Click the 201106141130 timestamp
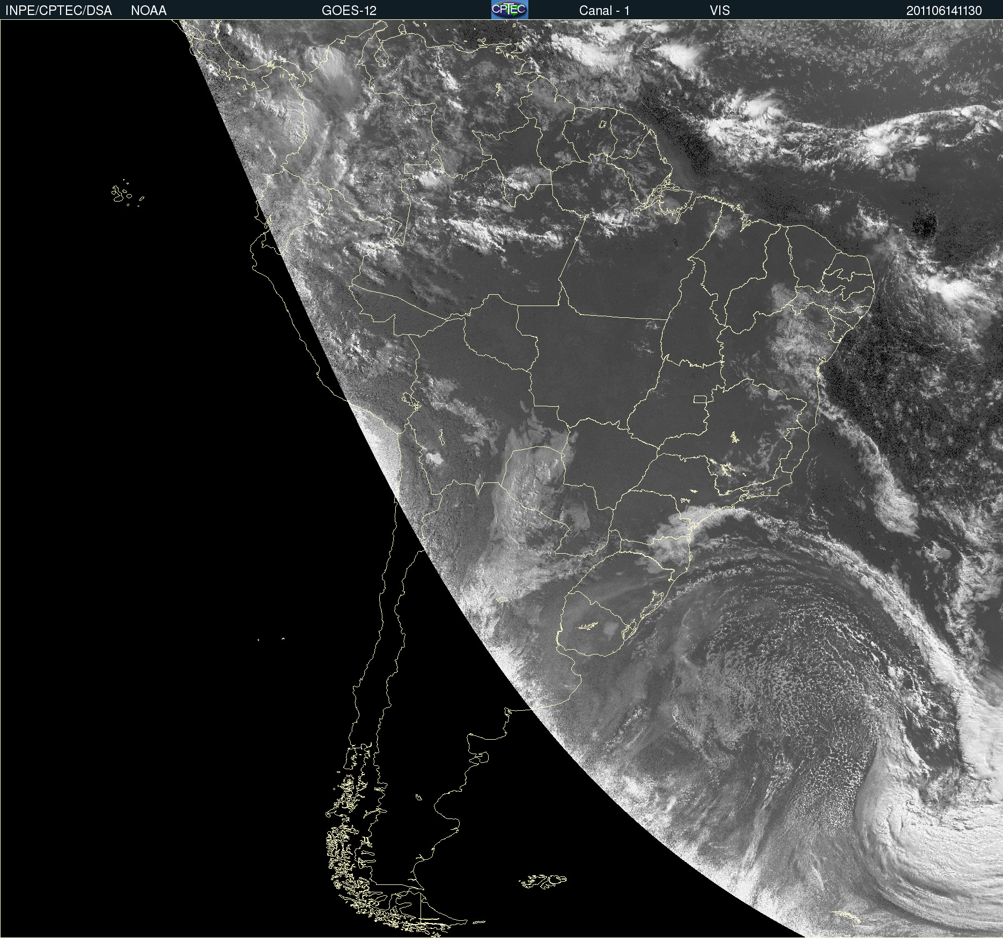 point(944,11)
